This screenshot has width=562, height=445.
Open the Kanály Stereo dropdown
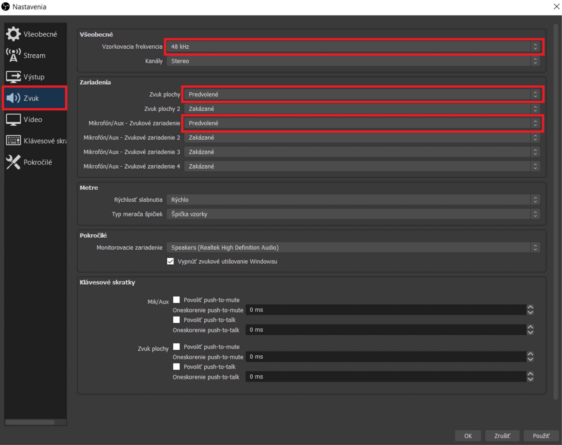click(353, 61)
